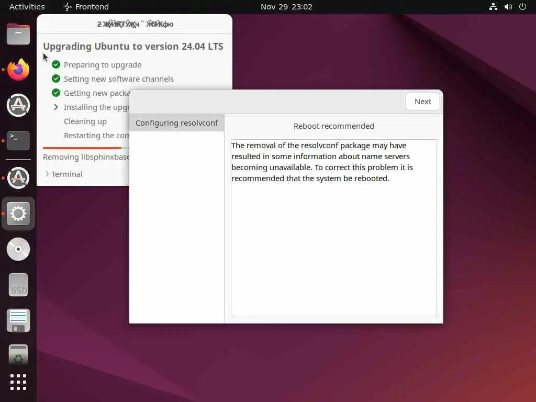Click the Preparing to upgrade step text
This screenshot has width=536, height=402.
pyautogui.click(x=103, y=64)
